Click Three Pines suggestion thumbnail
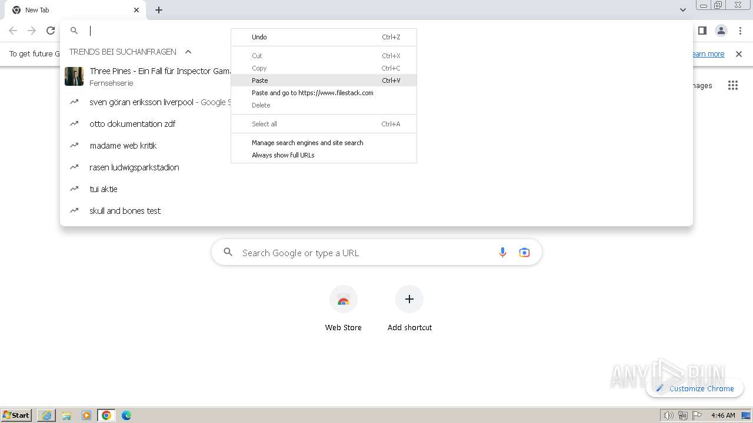 [x=74, y=76]
